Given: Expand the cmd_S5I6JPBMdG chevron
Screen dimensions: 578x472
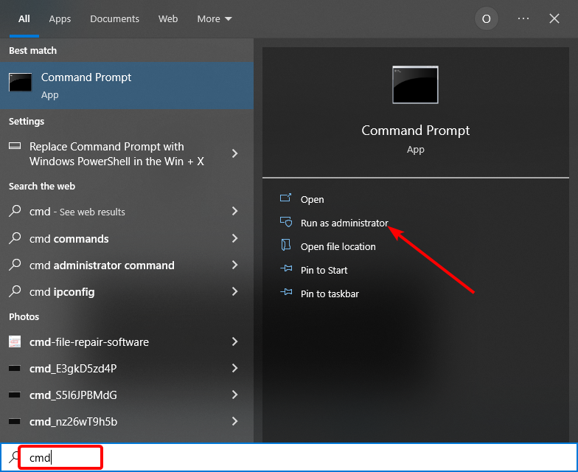Looking at the screenshot, I should pos(234,395).
